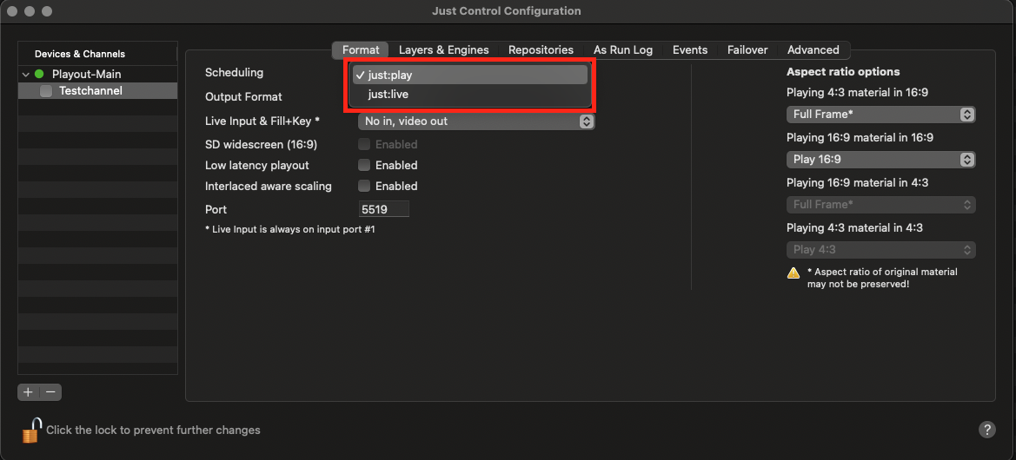Open the As Run Log tab
Screen dimensions: 1016x460
[623, 49]
